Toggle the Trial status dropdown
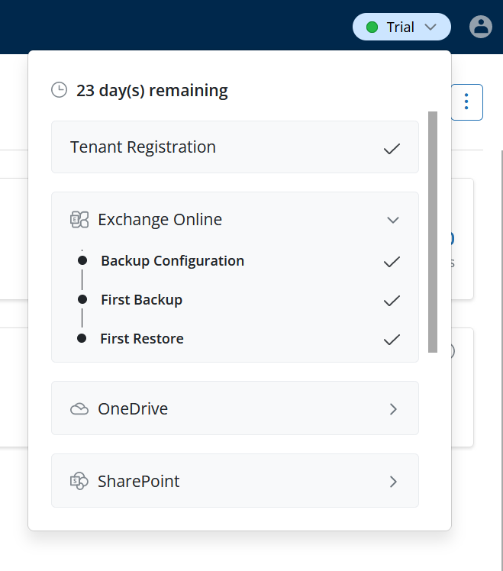 tap(401, 27)
